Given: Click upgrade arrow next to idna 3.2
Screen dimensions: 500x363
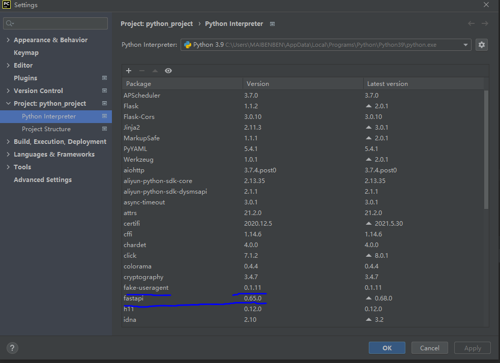Looking at the screenshot, I should point(369,319).
